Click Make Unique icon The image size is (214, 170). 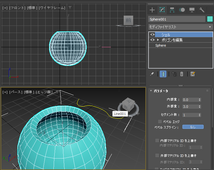[174, 74]
